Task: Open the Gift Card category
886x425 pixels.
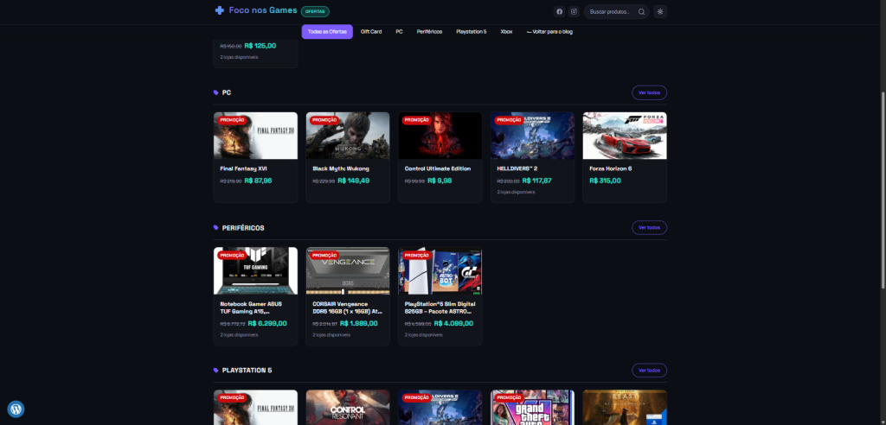Action: (371, 32)
